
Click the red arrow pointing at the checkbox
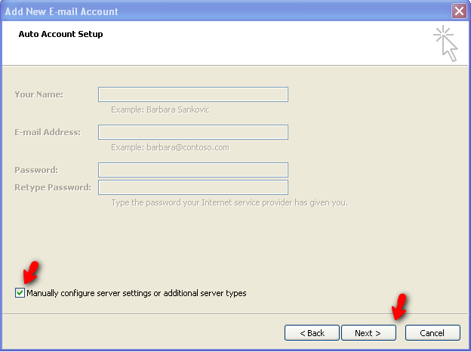tap(32, 273)
